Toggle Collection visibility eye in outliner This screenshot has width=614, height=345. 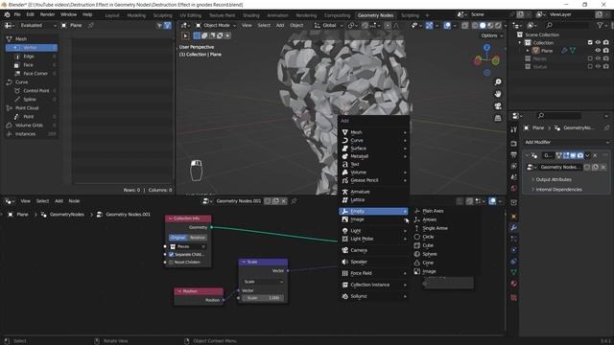(x=598, y=42)
